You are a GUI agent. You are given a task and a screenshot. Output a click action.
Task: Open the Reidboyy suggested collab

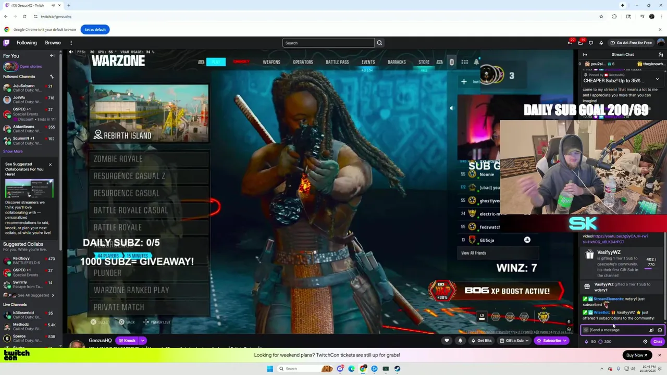click(29, 260)
